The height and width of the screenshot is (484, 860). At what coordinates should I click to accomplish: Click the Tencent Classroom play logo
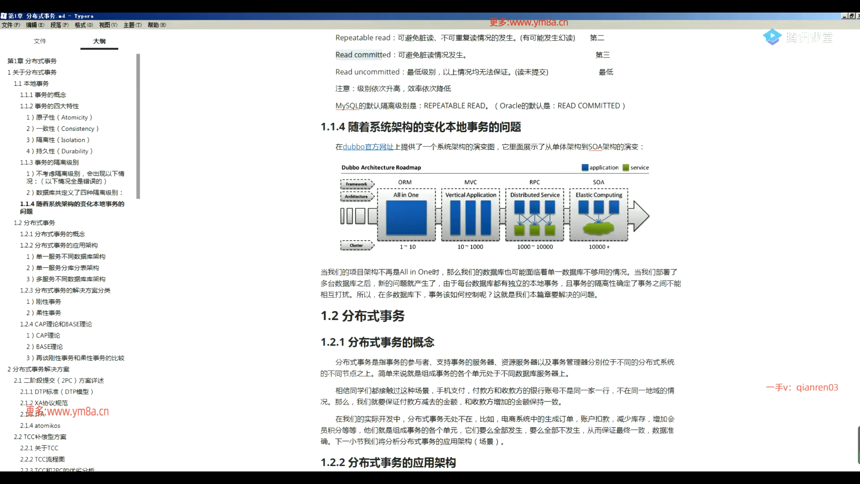tap(772, 37)
